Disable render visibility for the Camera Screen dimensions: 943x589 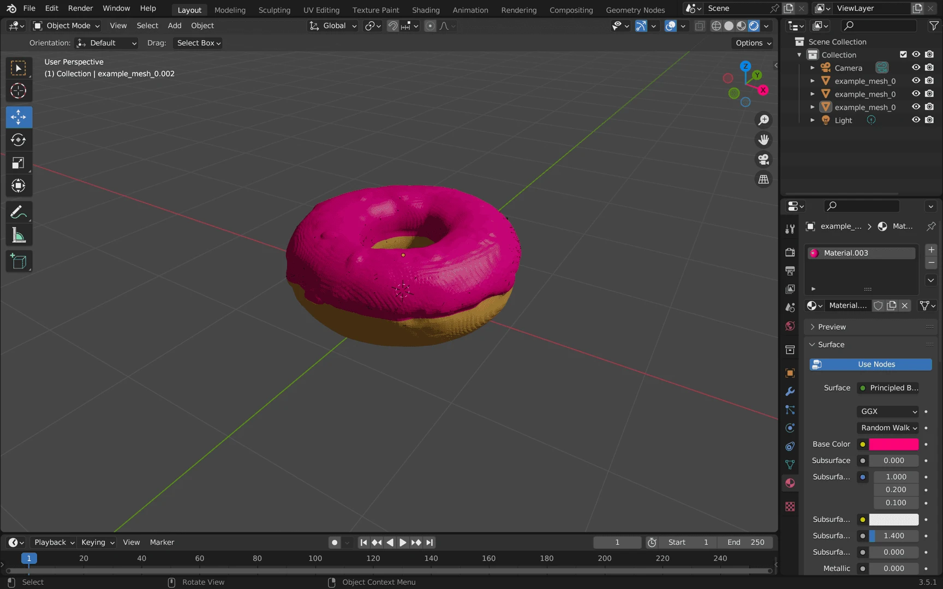tap(929, 67)
